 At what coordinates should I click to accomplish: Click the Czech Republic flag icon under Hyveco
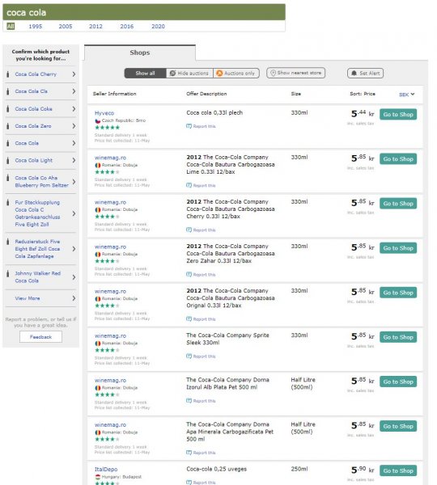tap(98, 121)
